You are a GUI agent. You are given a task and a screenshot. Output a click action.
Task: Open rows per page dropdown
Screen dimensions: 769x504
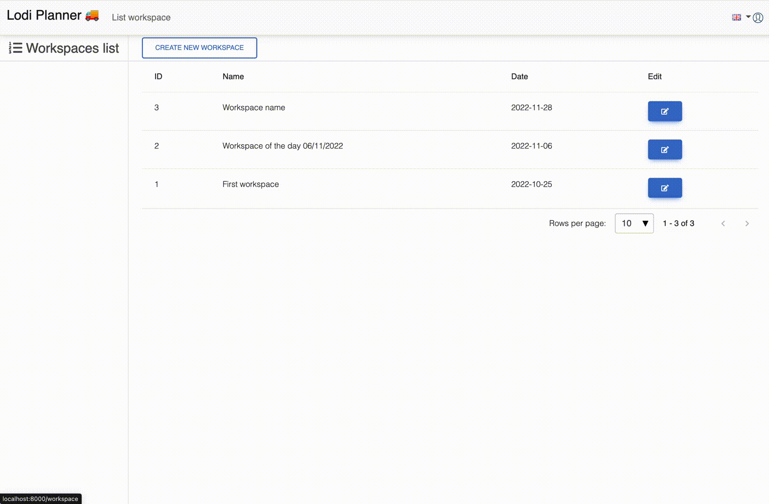tap(634, 224)
